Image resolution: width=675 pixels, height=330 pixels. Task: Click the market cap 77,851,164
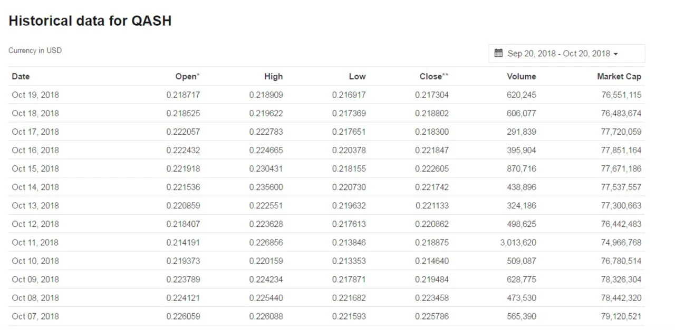pos(621,151)
